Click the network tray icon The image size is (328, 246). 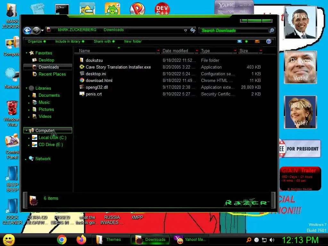[264, 240]
